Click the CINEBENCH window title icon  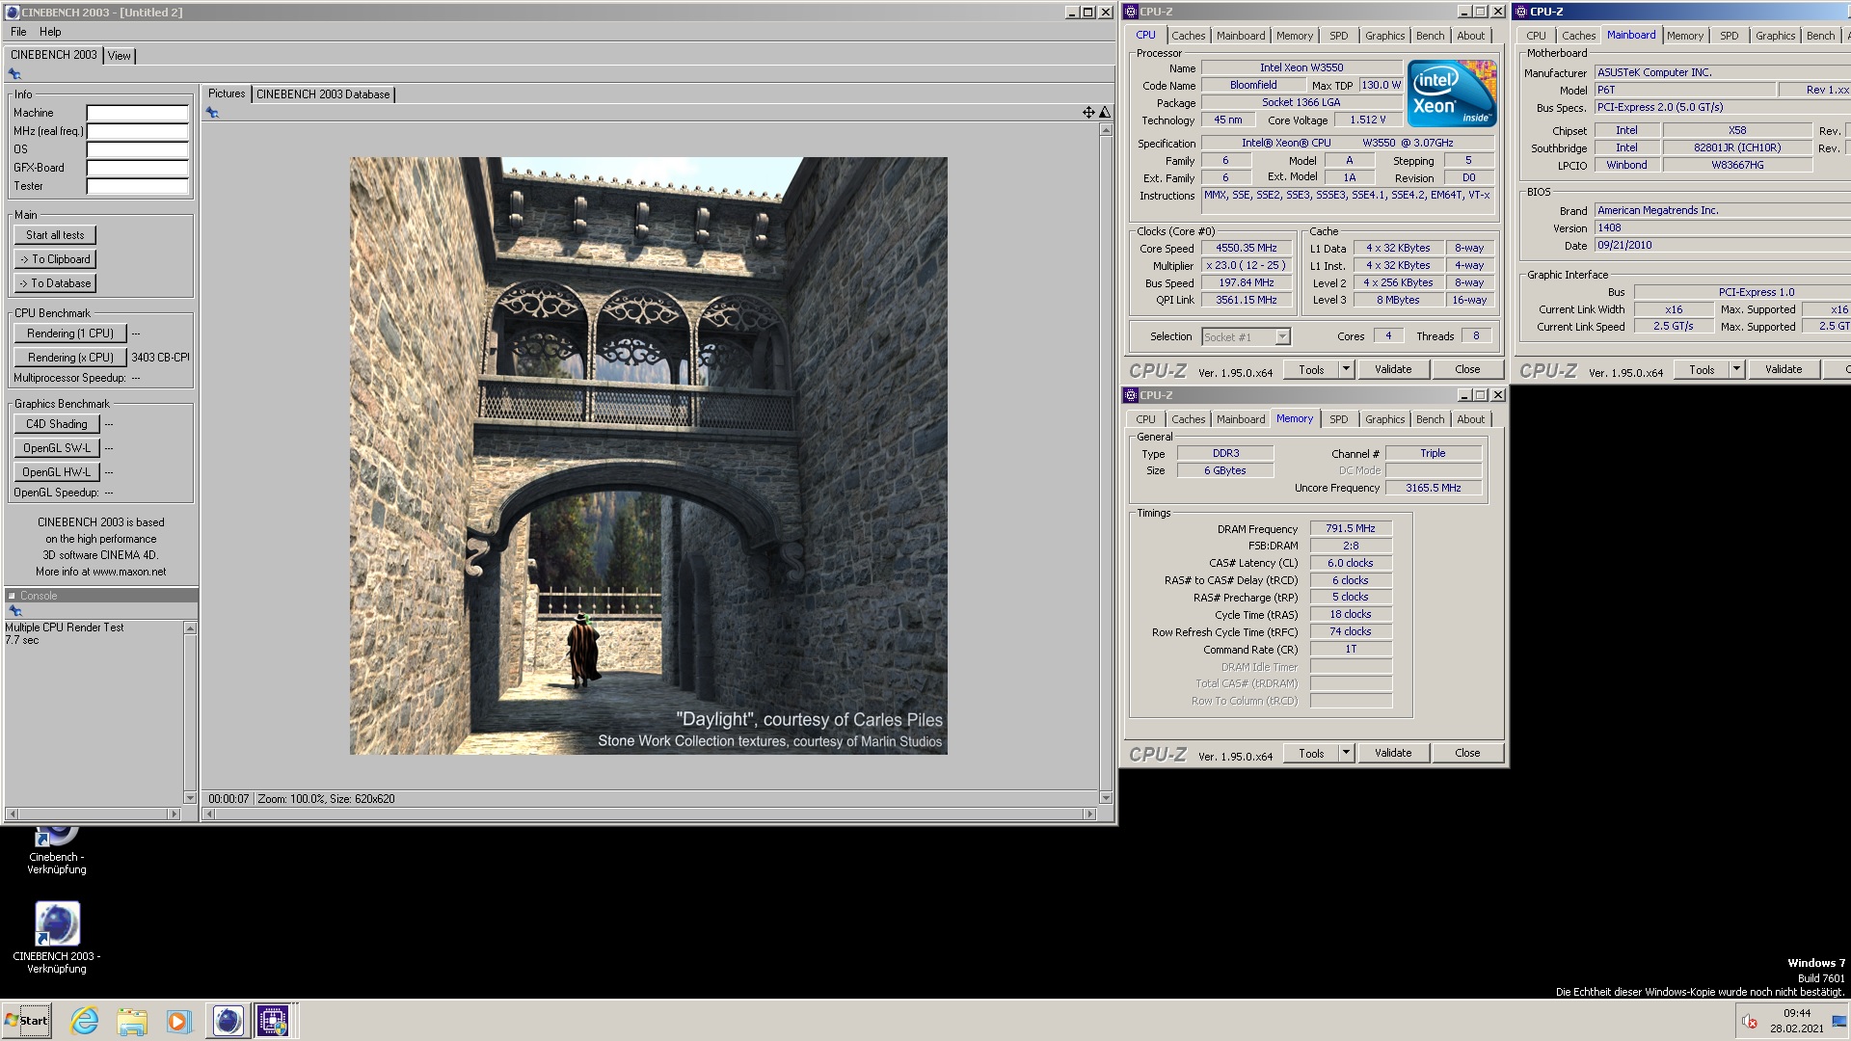pyautogui.click(x=12, y=12)
